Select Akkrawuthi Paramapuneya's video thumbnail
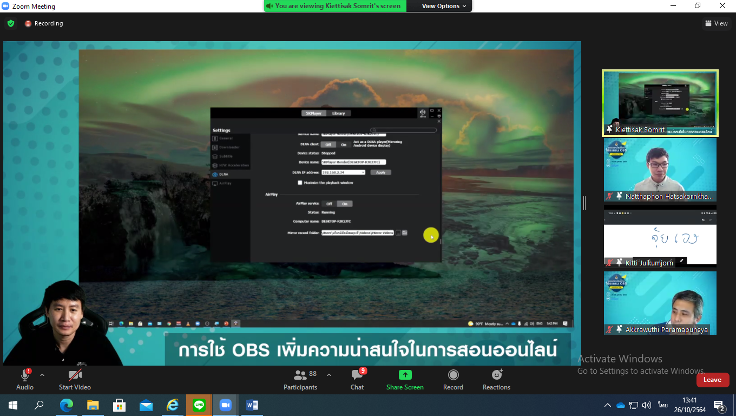736x416 pixels. tap(660, 303)
